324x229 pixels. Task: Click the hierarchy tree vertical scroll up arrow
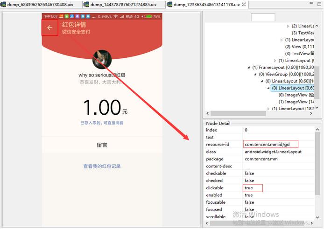pyautogui.click(x=317, y=26)
